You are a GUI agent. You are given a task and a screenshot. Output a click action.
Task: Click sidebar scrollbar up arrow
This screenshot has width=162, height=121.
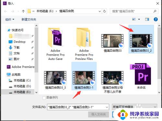coord(36,26)
